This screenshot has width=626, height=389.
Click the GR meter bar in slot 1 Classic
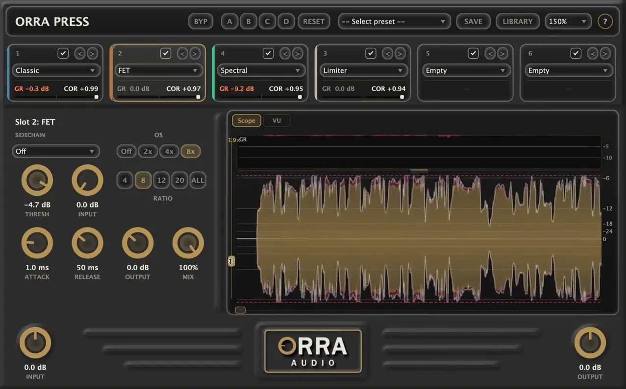(x=56, y=97)
